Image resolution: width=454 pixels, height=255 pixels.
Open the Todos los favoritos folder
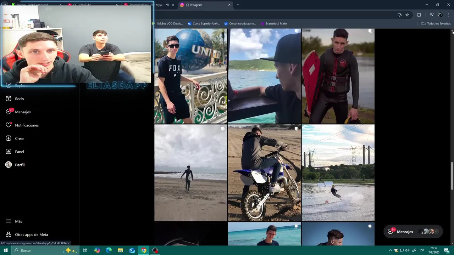click(x=436, y=24)
